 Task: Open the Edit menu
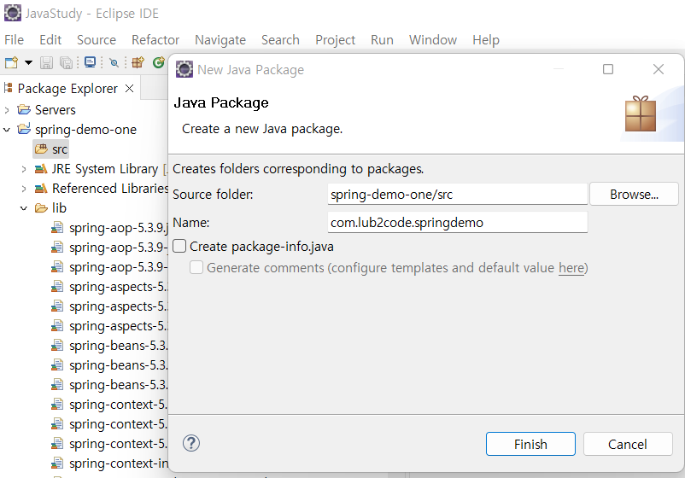coord(50,40)
